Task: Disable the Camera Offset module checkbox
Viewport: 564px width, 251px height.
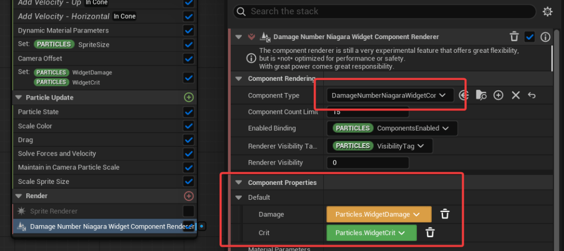Action: click(189, 58)
